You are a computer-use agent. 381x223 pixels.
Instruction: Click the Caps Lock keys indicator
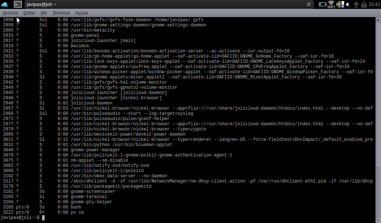click(364, 4)
